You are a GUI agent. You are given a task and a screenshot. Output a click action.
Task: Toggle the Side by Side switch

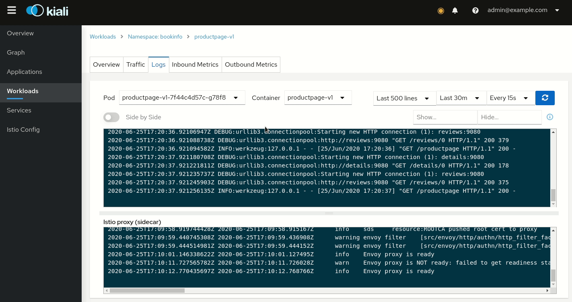tap(111, 117)
